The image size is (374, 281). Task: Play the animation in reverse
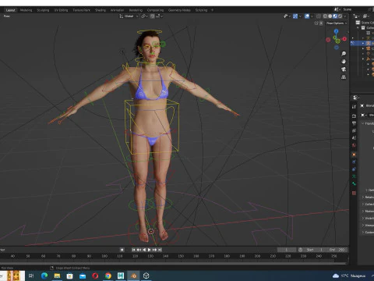tap(144, 250)
